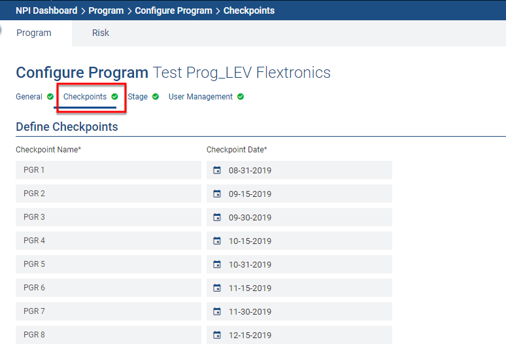Open the Stage configuration step

138,97
